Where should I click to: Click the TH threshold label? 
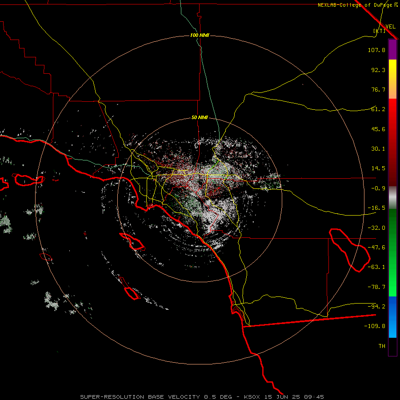[382, 346]
